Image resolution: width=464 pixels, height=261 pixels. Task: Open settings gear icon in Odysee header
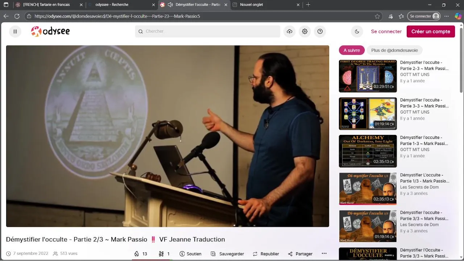305,32
